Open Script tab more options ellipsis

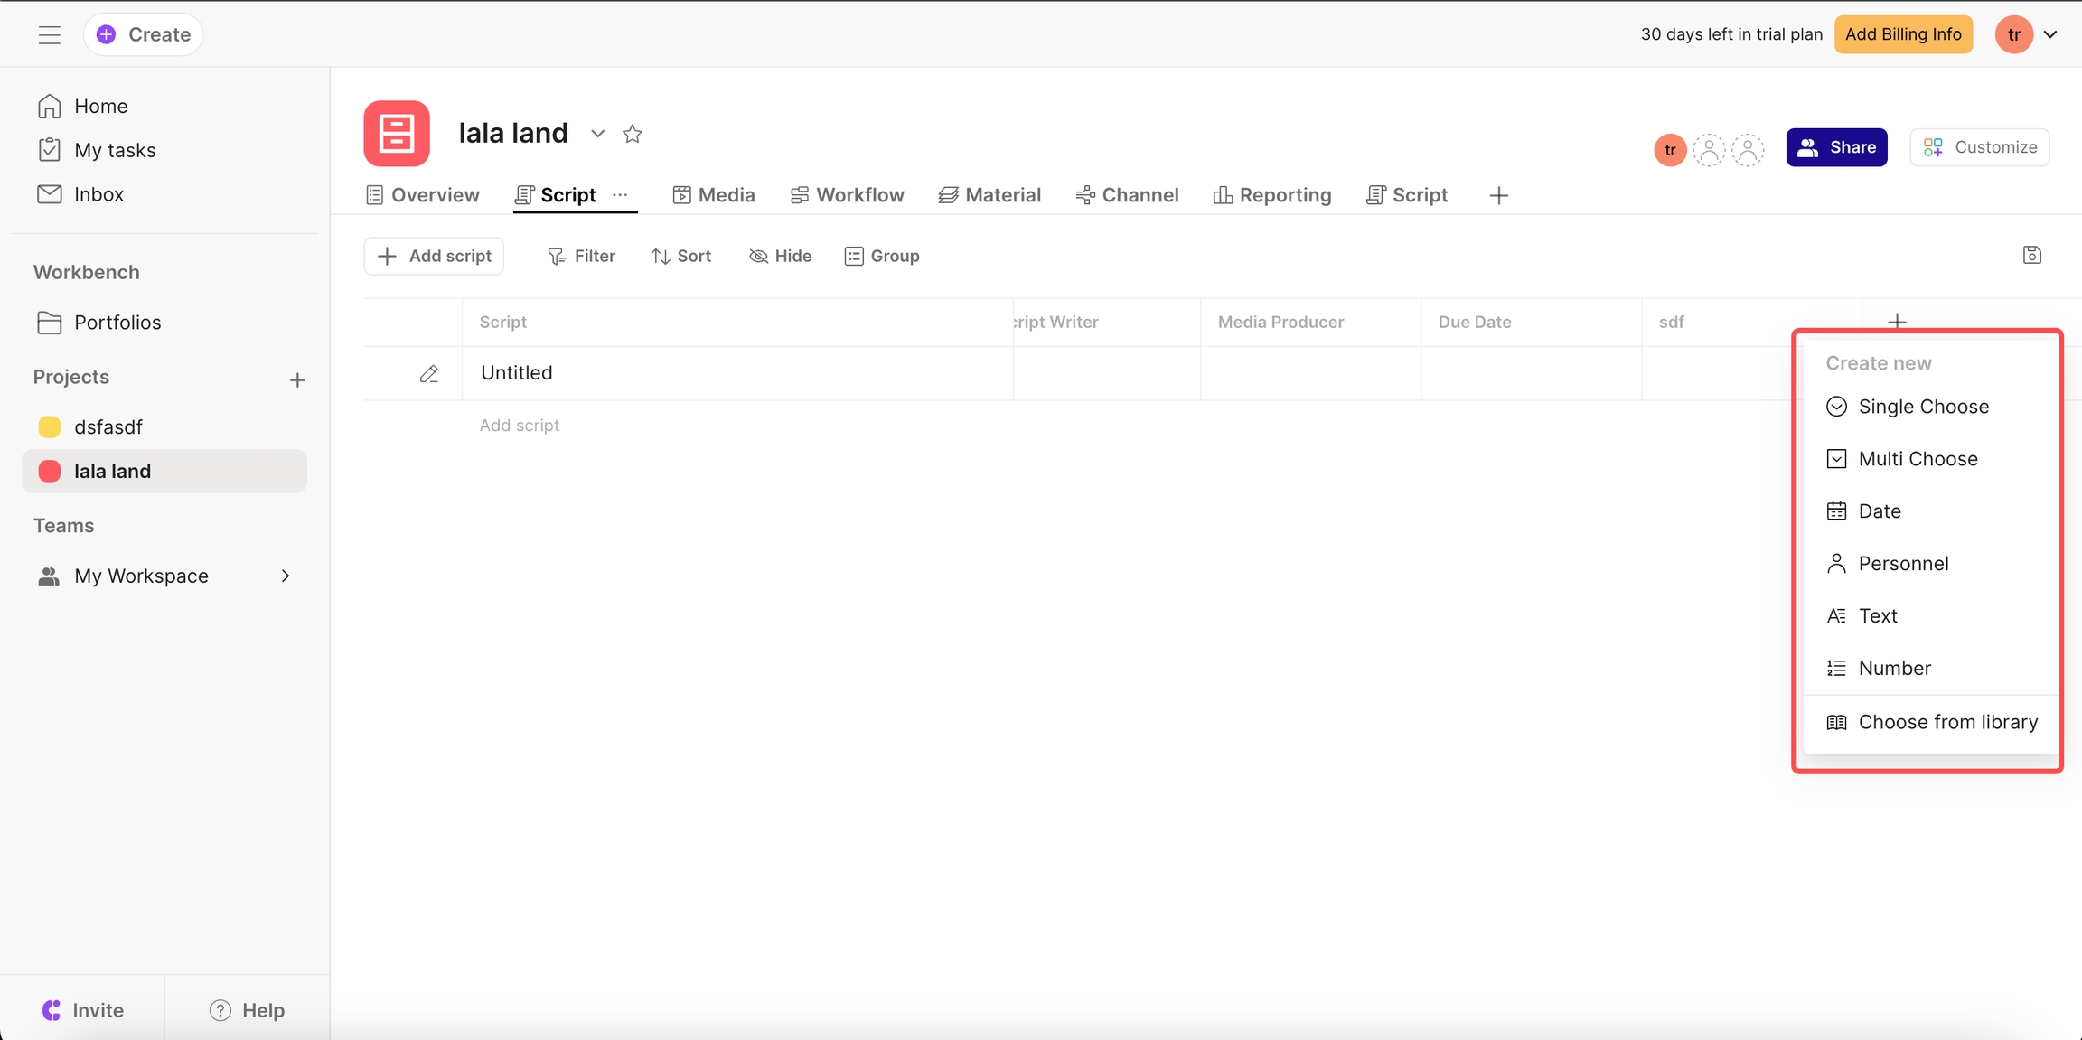[620, 195]
